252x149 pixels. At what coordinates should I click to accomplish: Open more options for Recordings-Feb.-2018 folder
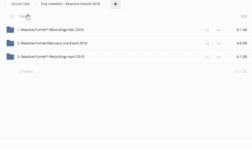[x=219, y=30]
